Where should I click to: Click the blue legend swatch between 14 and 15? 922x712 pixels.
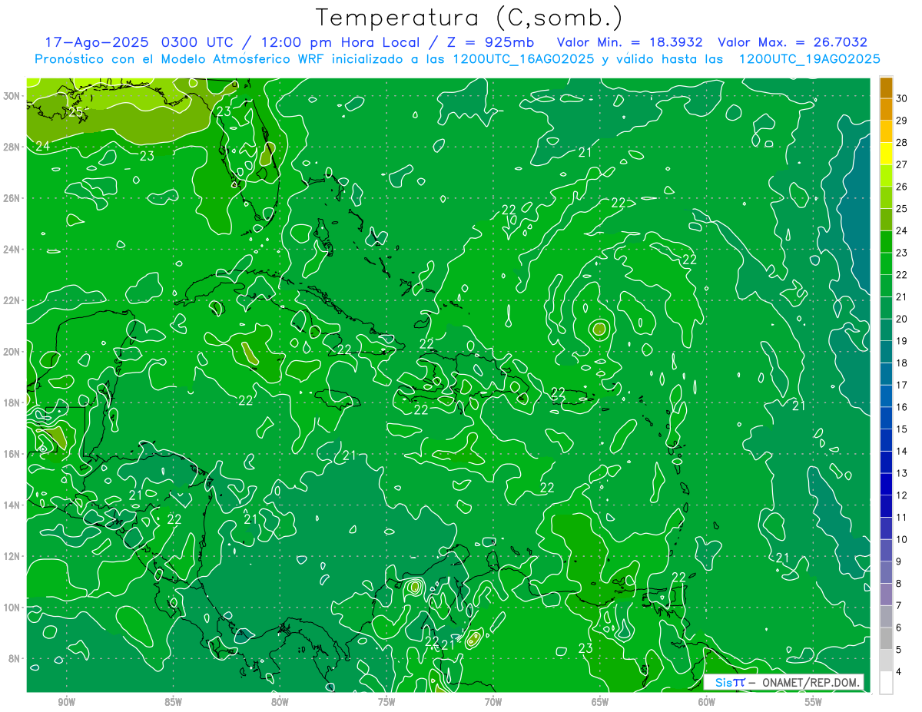[x=886, y=441]
